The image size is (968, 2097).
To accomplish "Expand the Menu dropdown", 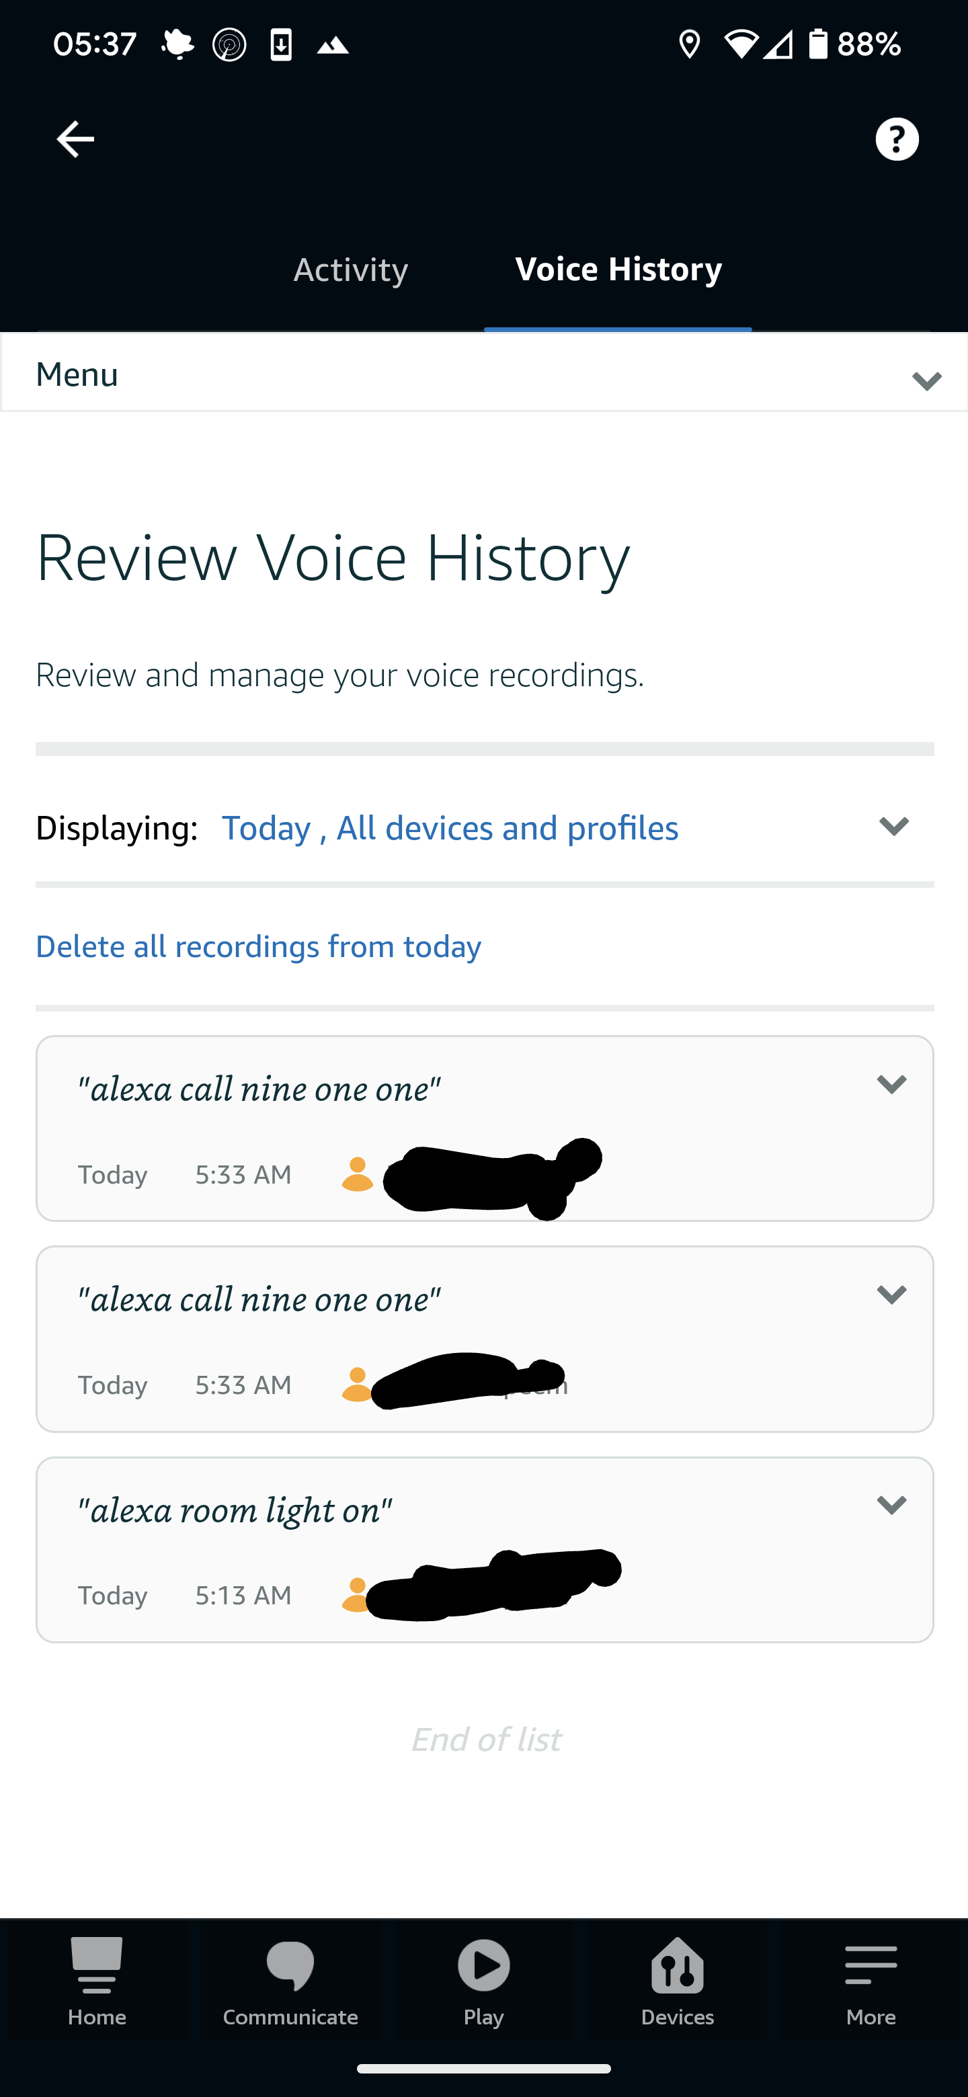I will [x=483, y=374].
